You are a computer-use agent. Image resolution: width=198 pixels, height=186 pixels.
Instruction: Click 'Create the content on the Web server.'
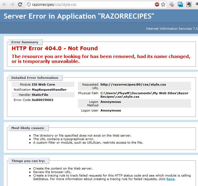point(63,168)
